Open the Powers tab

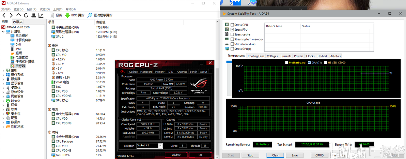click(x=299, y=56)
